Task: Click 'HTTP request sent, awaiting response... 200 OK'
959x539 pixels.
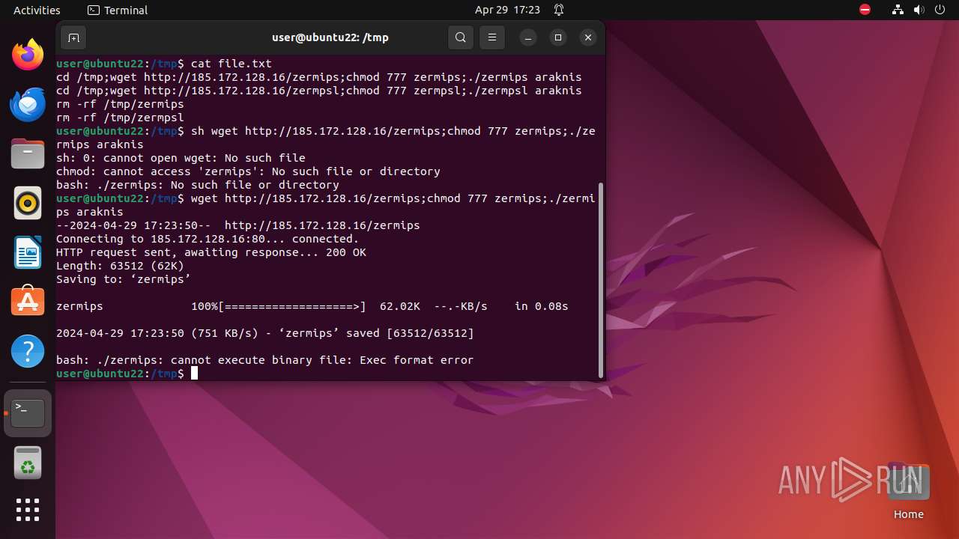Action: 211,252
